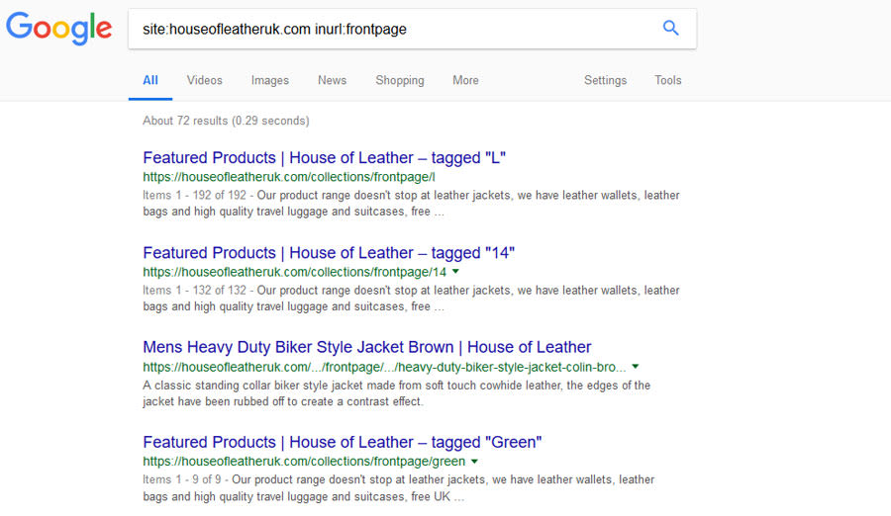Screen dimensions: 891x516
Task: Open Featured Products tagged "14" result
Action: point(329,253)
